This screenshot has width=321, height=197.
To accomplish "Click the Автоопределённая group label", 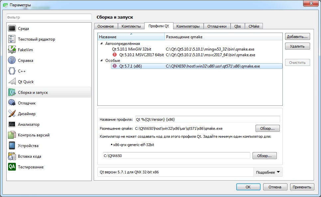I will point(122,44).
